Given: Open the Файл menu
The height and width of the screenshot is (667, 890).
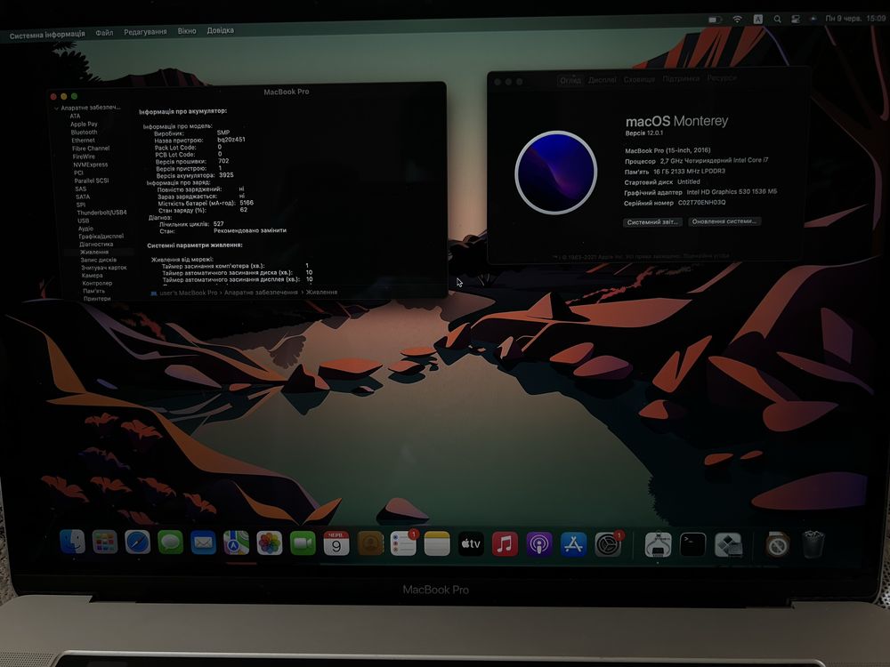Looking at the screenshot, I should [104, 33].
